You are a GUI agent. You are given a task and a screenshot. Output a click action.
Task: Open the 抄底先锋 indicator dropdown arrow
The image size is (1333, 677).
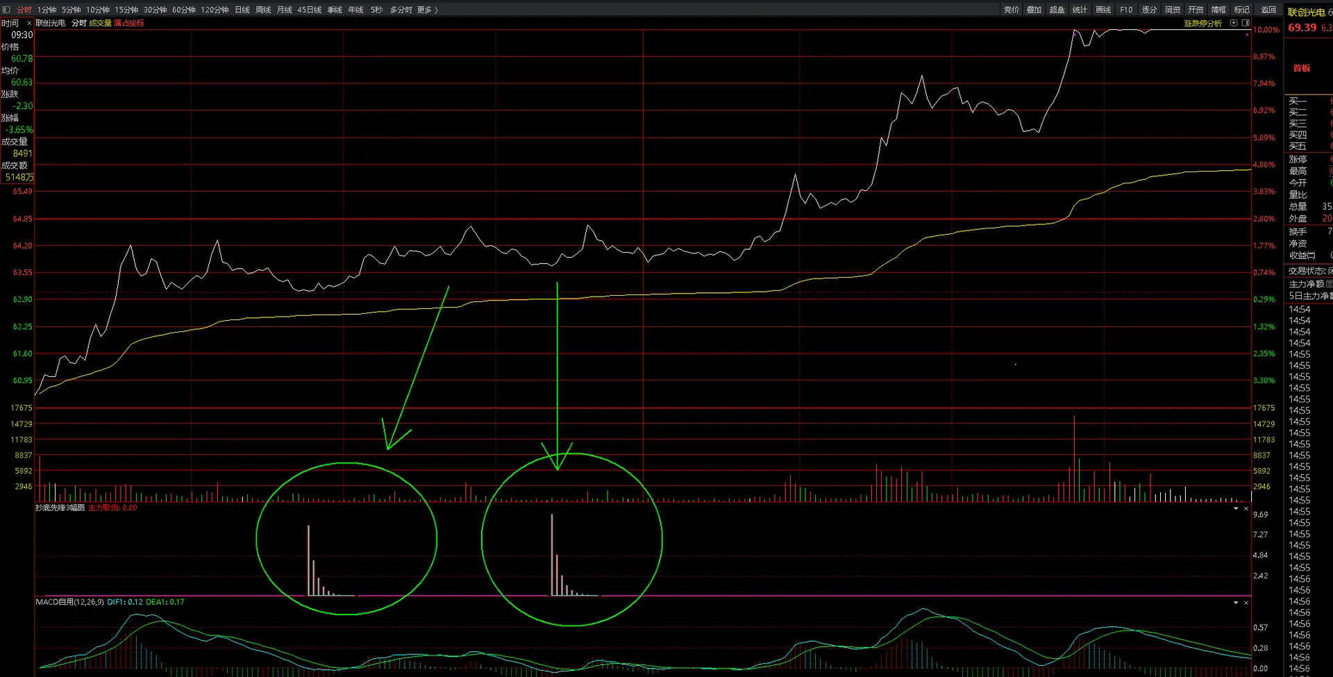[x=1236, y=509]
